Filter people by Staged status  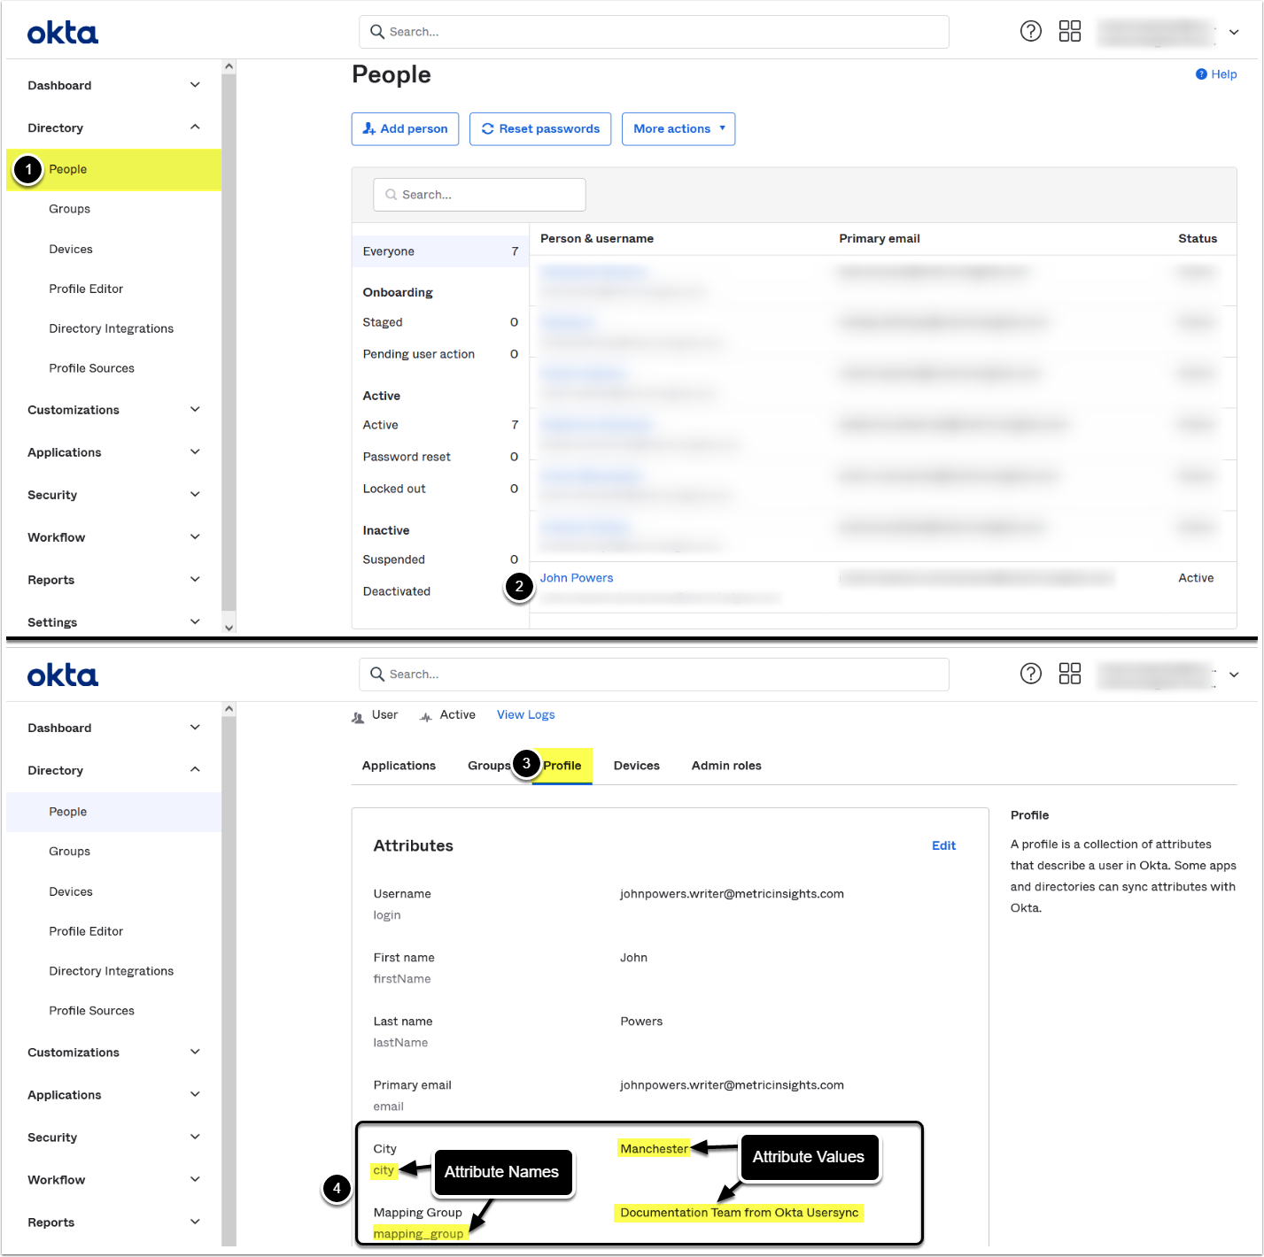tap(440, 322)
